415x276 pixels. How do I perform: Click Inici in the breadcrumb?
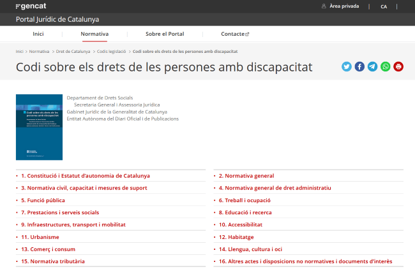[x=19, y=52]
